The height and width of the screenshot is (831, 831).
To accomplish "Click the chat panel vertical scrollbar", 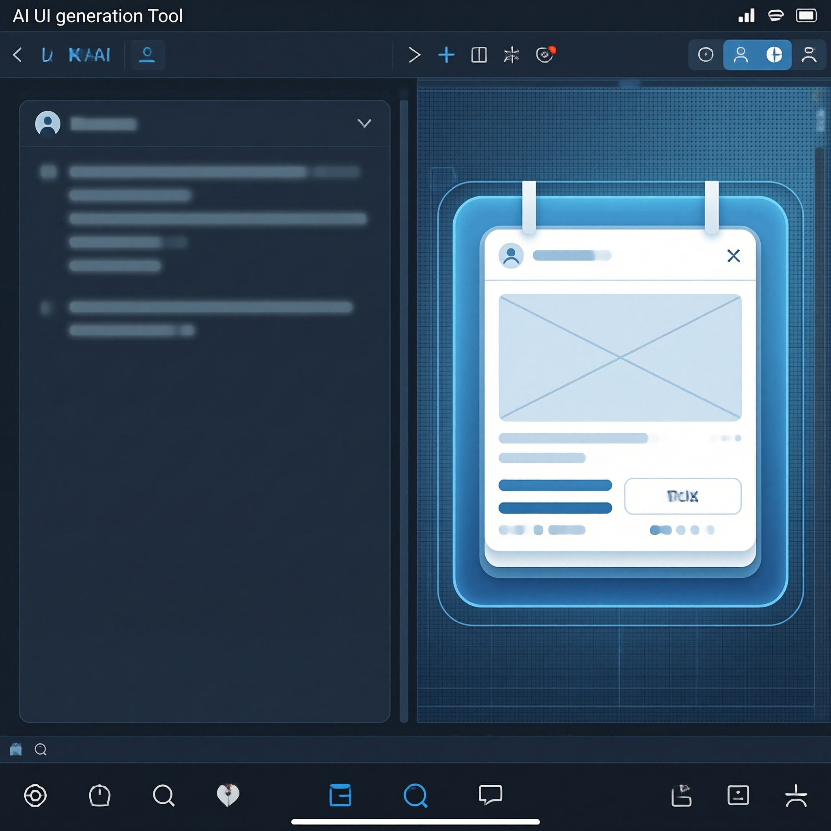I will tap(403, 411).
